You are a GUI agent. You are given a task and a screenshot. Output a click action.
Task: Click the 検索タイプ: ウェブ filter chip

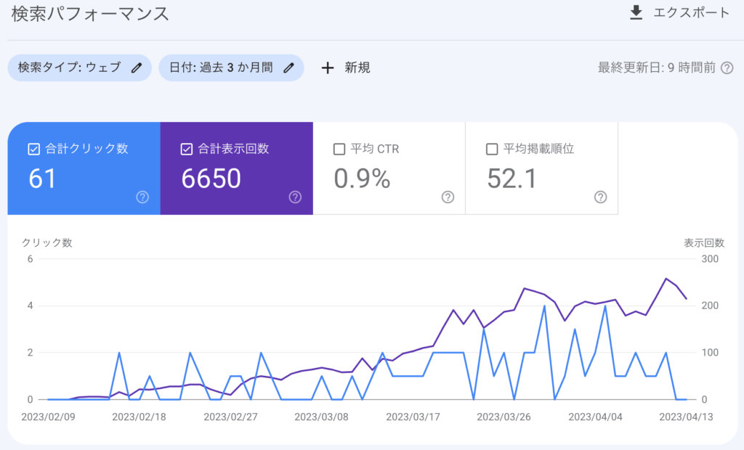tap(80, 67)
